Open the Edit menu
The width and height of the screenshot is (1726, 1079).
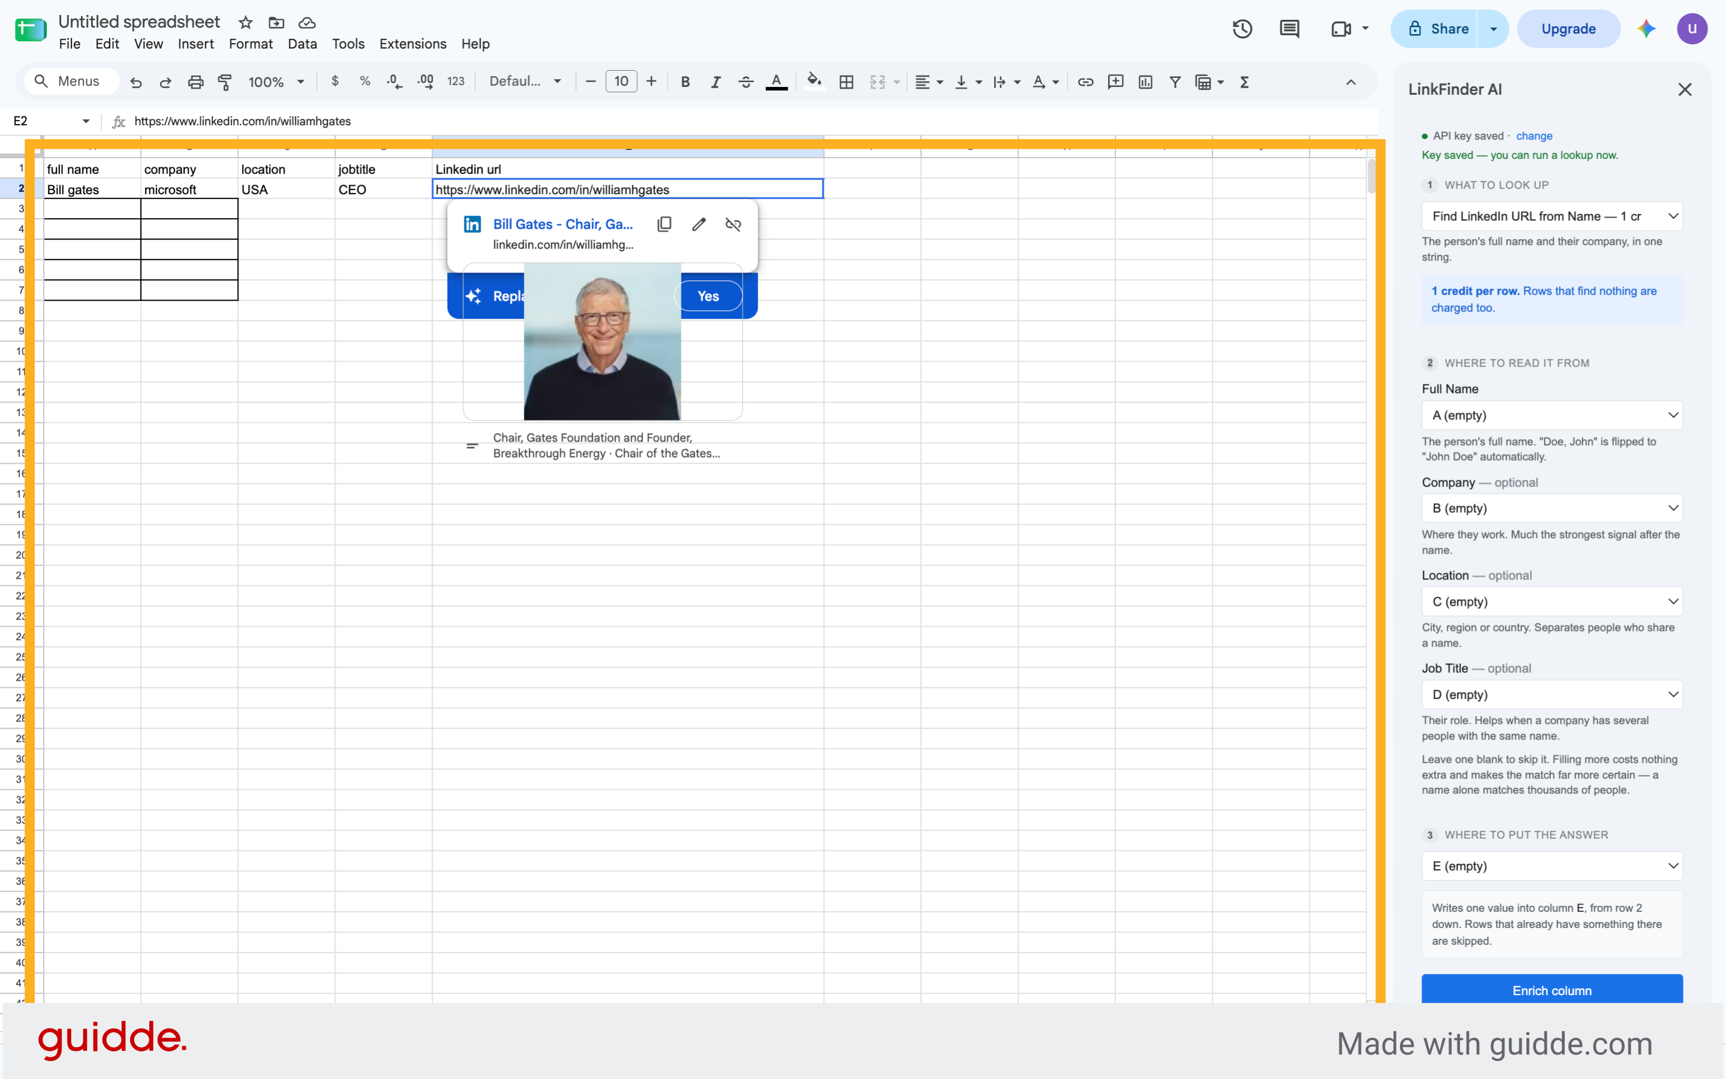107,44
